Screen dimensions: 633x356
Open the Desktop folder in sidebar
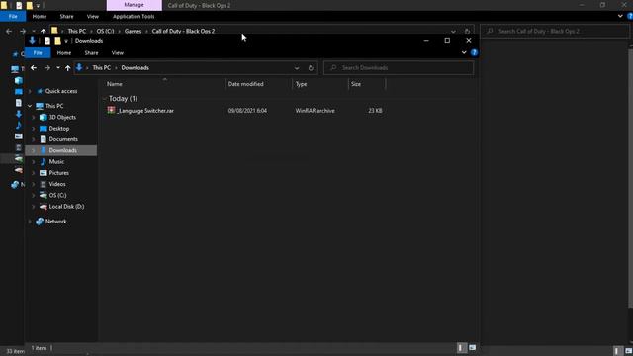[x=59, y=128]
